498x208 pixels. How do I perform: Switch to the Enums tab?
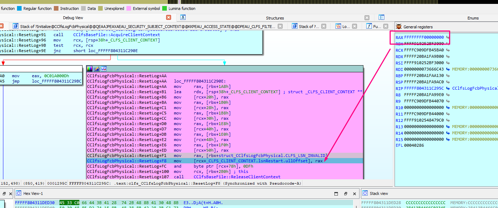coord(473,18)
